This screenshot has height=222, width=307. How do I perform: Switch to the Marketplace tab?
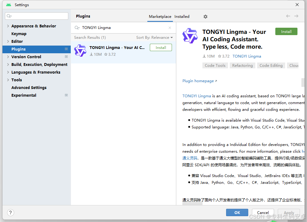click(x=160, y=17)
